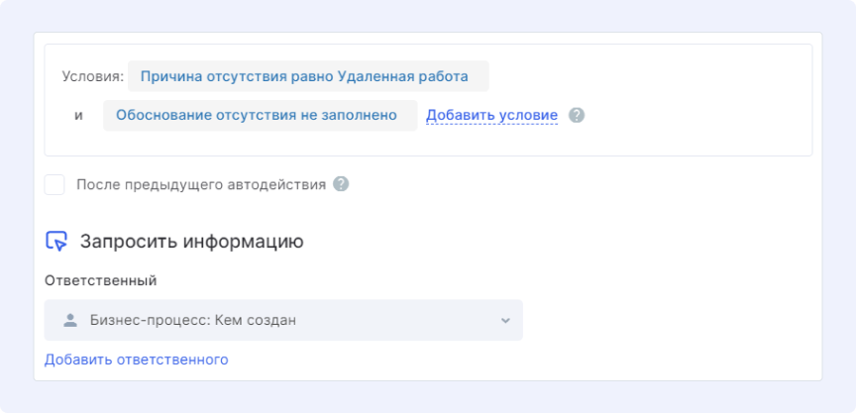Click help icon next to После предыдущего автодействия
Image resolution: width=856 pixels, height=413 pixels.
341,184
